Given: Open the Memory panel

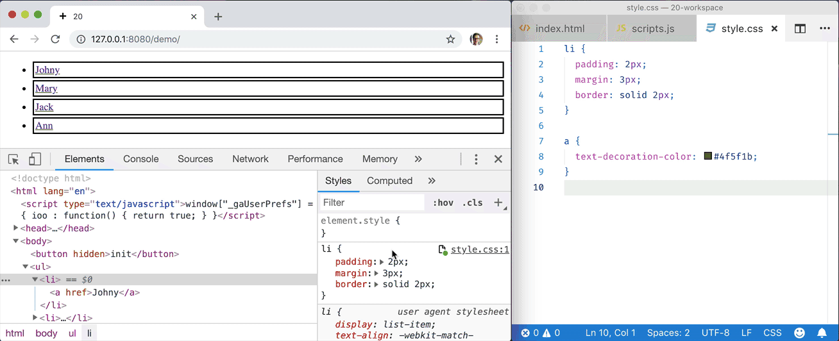Looking at the screenshot, I should tap(380, 159).
